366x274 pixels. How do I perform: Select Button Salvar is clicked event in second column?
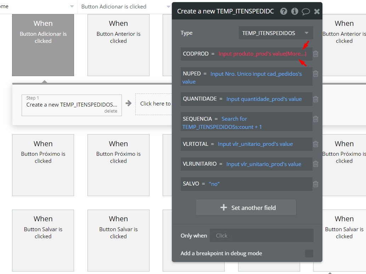[x=118, y=240]
